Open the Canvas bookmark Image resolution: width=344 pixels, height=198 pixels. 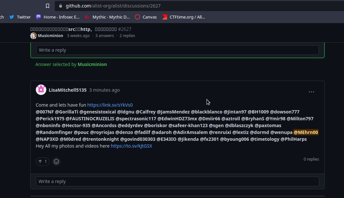tap(146, 17)
